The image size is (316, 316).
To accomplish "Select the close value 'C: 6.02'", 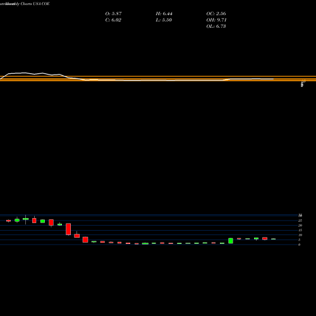I will coord(113,20).
